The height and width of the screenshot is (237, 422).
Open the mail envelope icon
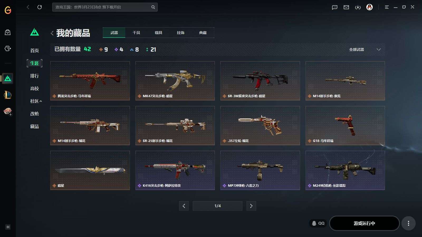(x=346, y=7)
